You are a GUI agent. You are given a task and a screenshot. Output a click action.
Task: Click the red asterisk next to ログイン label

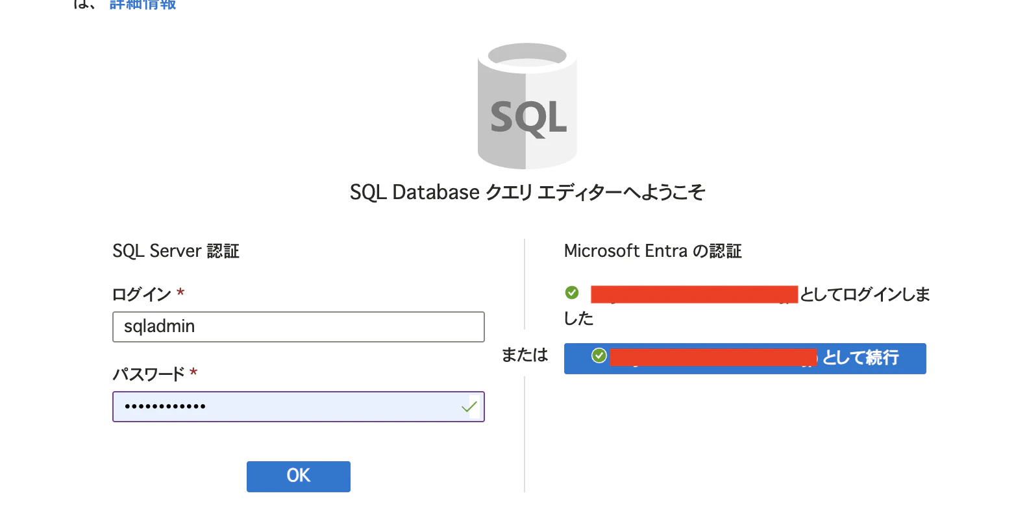(x=179, y=293)
